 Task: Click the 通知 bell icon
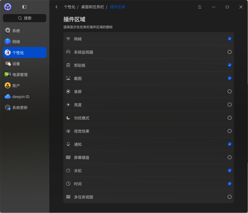(x=68, y=144)
